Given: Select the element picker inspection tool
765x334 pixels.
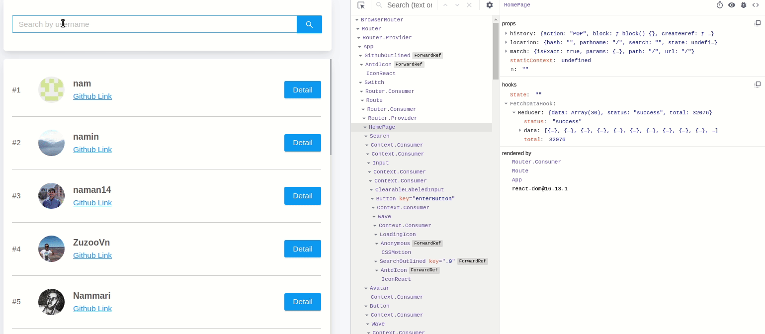Looking at the screenshot, I should [x=361, y=5].
